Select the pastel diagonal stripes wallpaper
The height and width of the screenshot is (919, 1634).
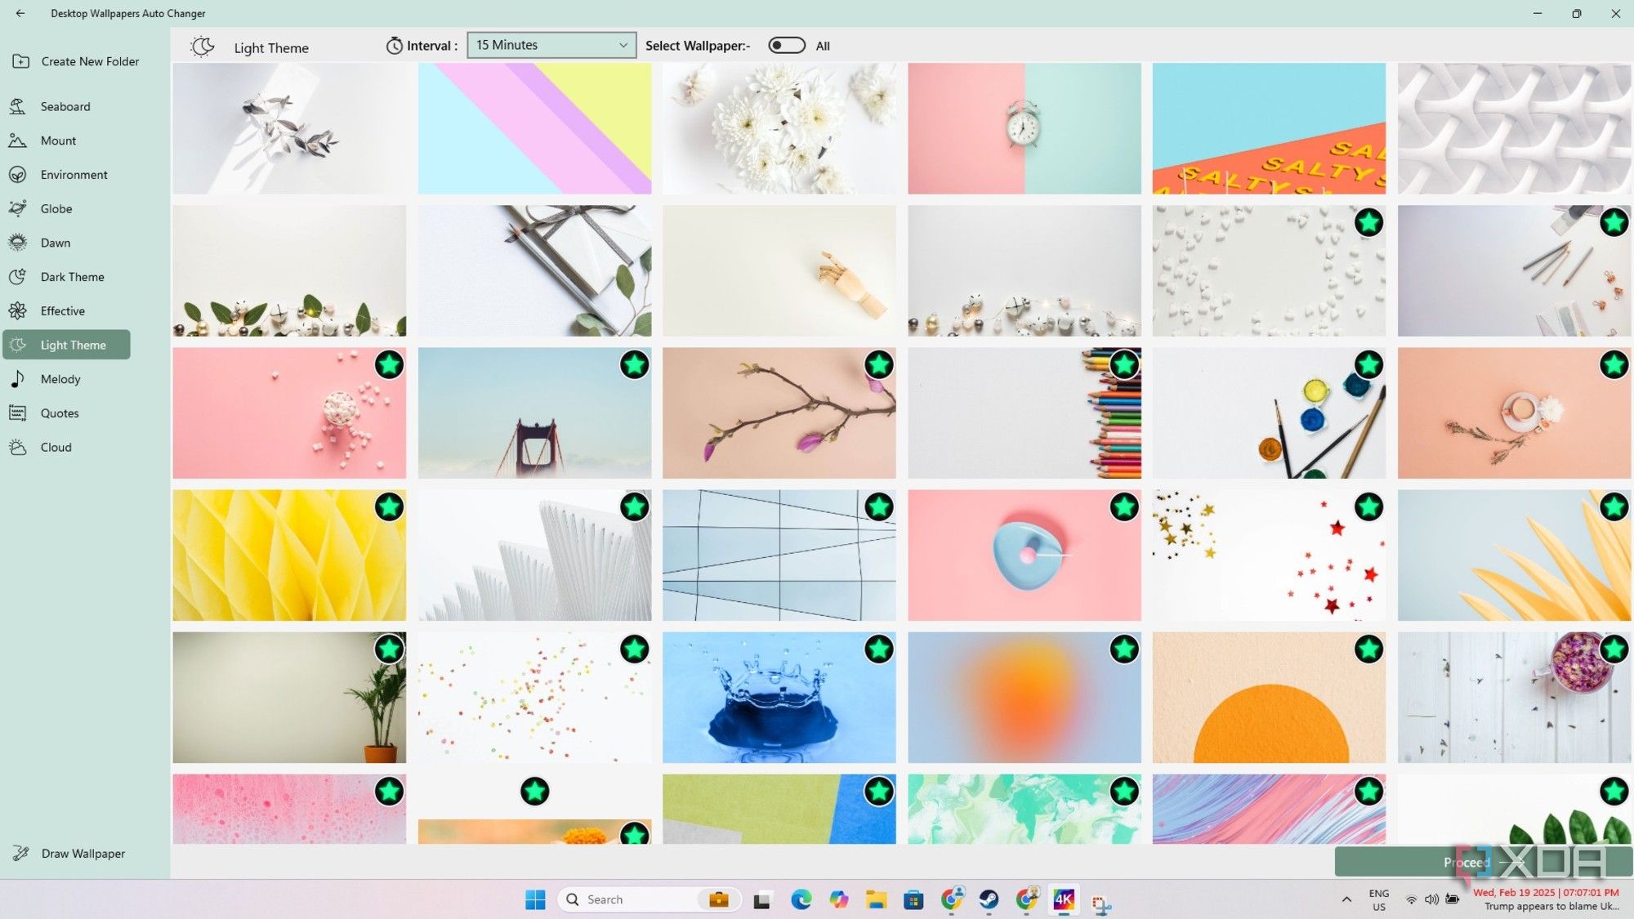point(534,128)
